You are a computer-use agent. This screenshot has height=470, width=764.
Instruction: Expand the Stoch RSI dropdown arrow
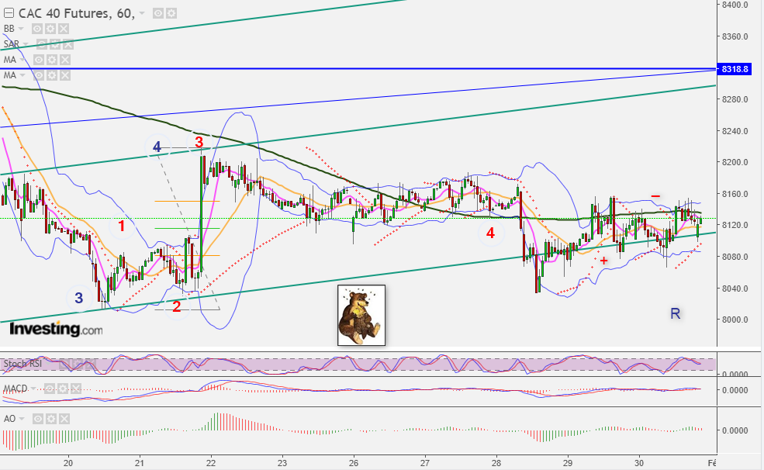49,363
